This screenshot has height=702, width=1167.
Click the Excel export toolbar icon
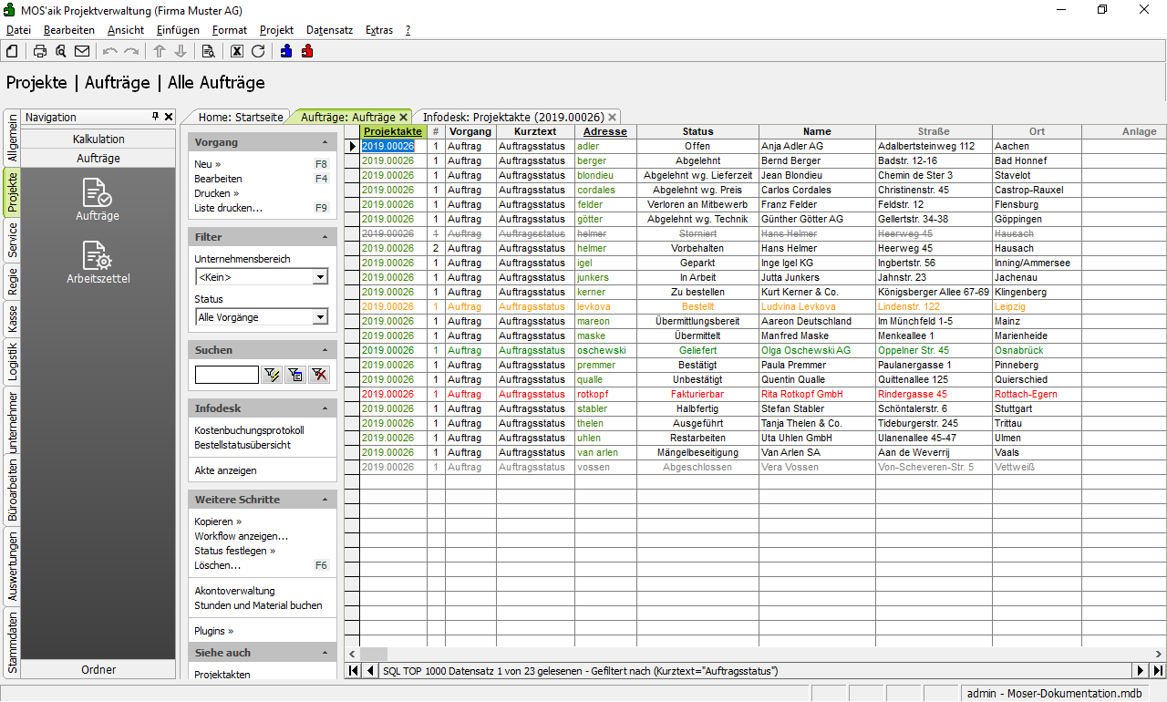point(237,51)
